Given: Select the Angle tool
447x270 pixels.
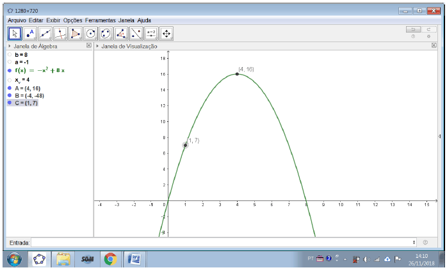Looking at the screenshot, I should click(x=121, y=33).
